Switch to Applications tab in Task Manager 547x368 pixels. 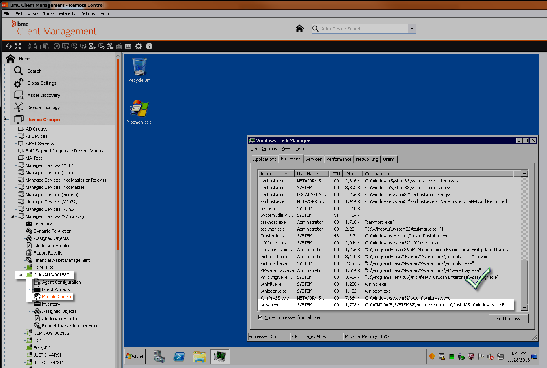(x=264, y=159)
